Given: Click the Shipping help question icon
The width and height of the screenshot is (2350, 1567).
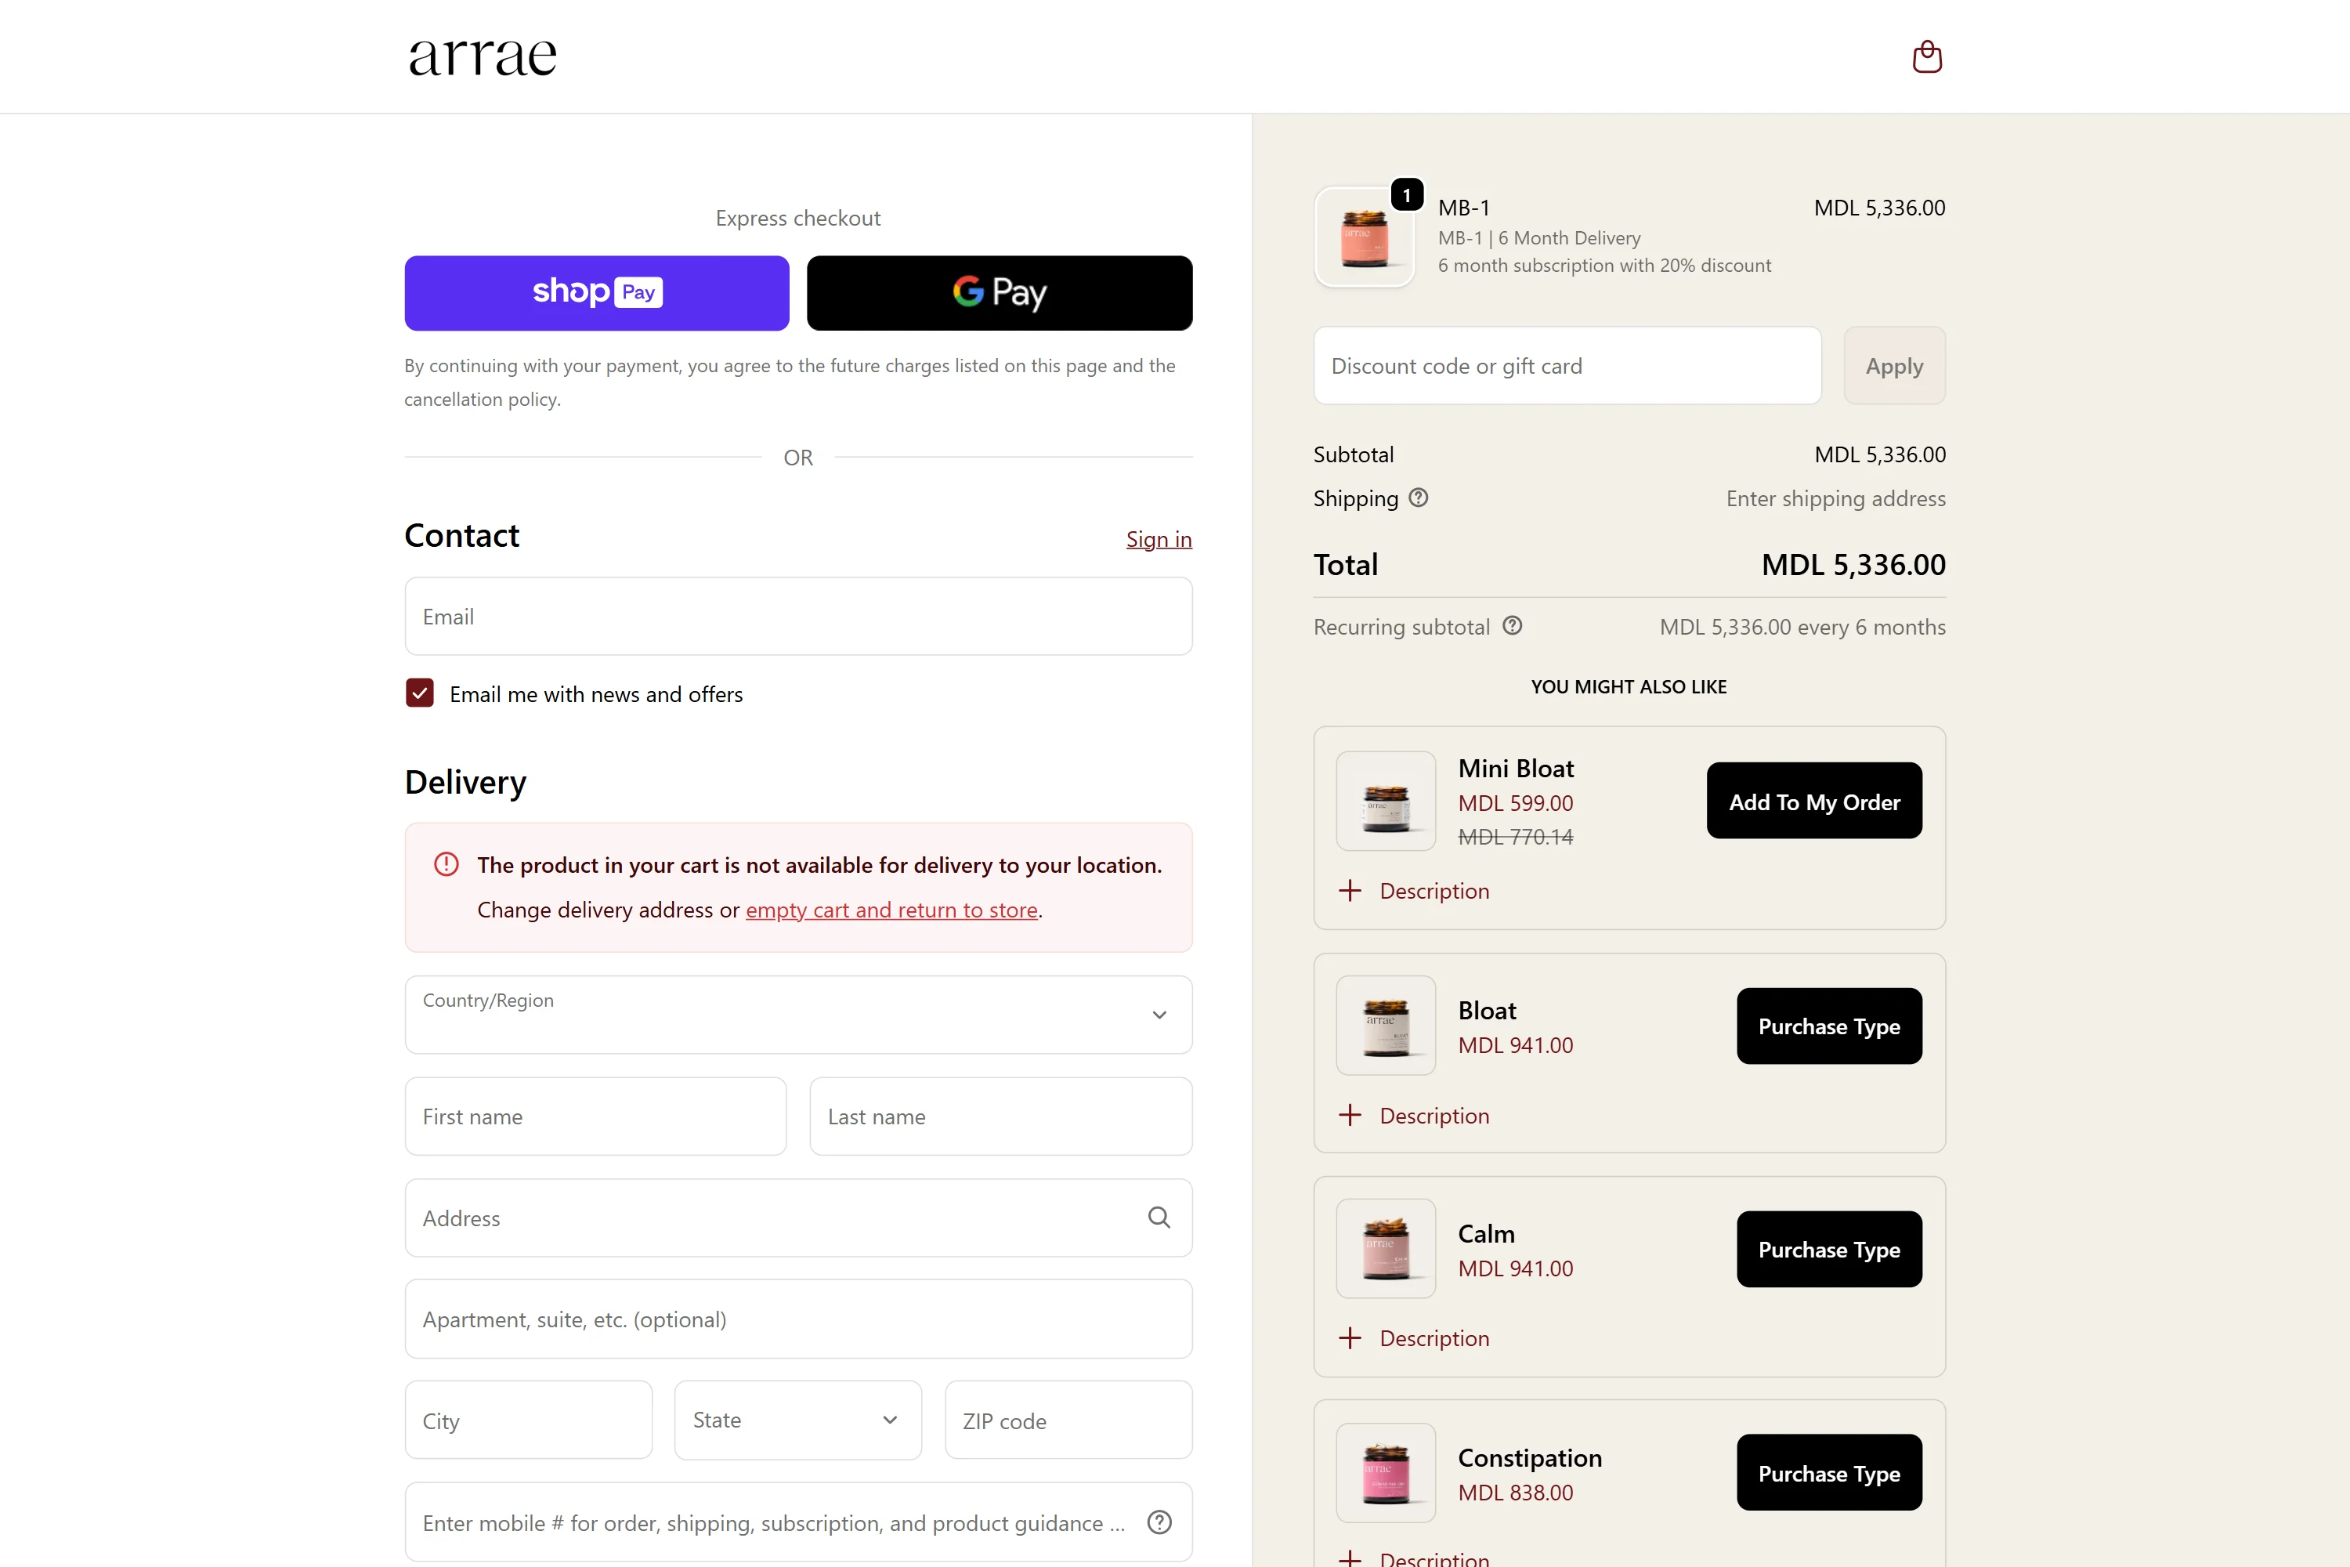Looking at the screenshot, I should [x=1419, y=498].
